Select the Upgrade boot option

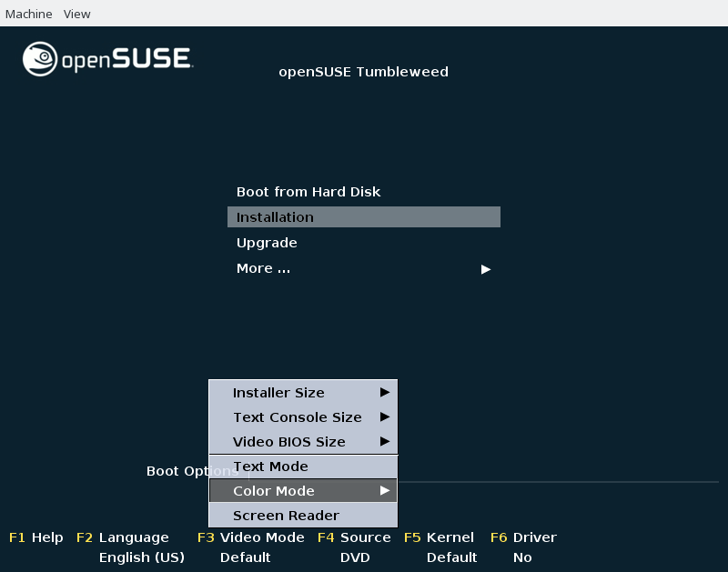[x=267, y=243]
